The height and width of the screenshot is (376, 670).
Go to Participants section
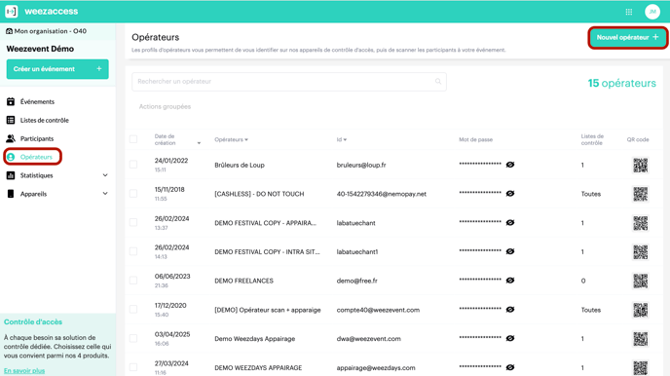point(37,138)
